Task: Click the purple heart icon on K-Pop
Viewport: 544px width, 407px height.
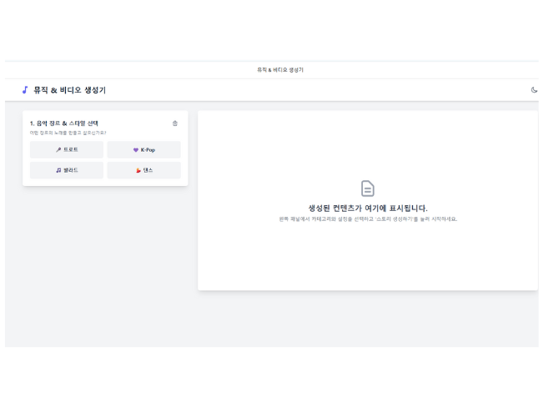Action: point(136,150)
